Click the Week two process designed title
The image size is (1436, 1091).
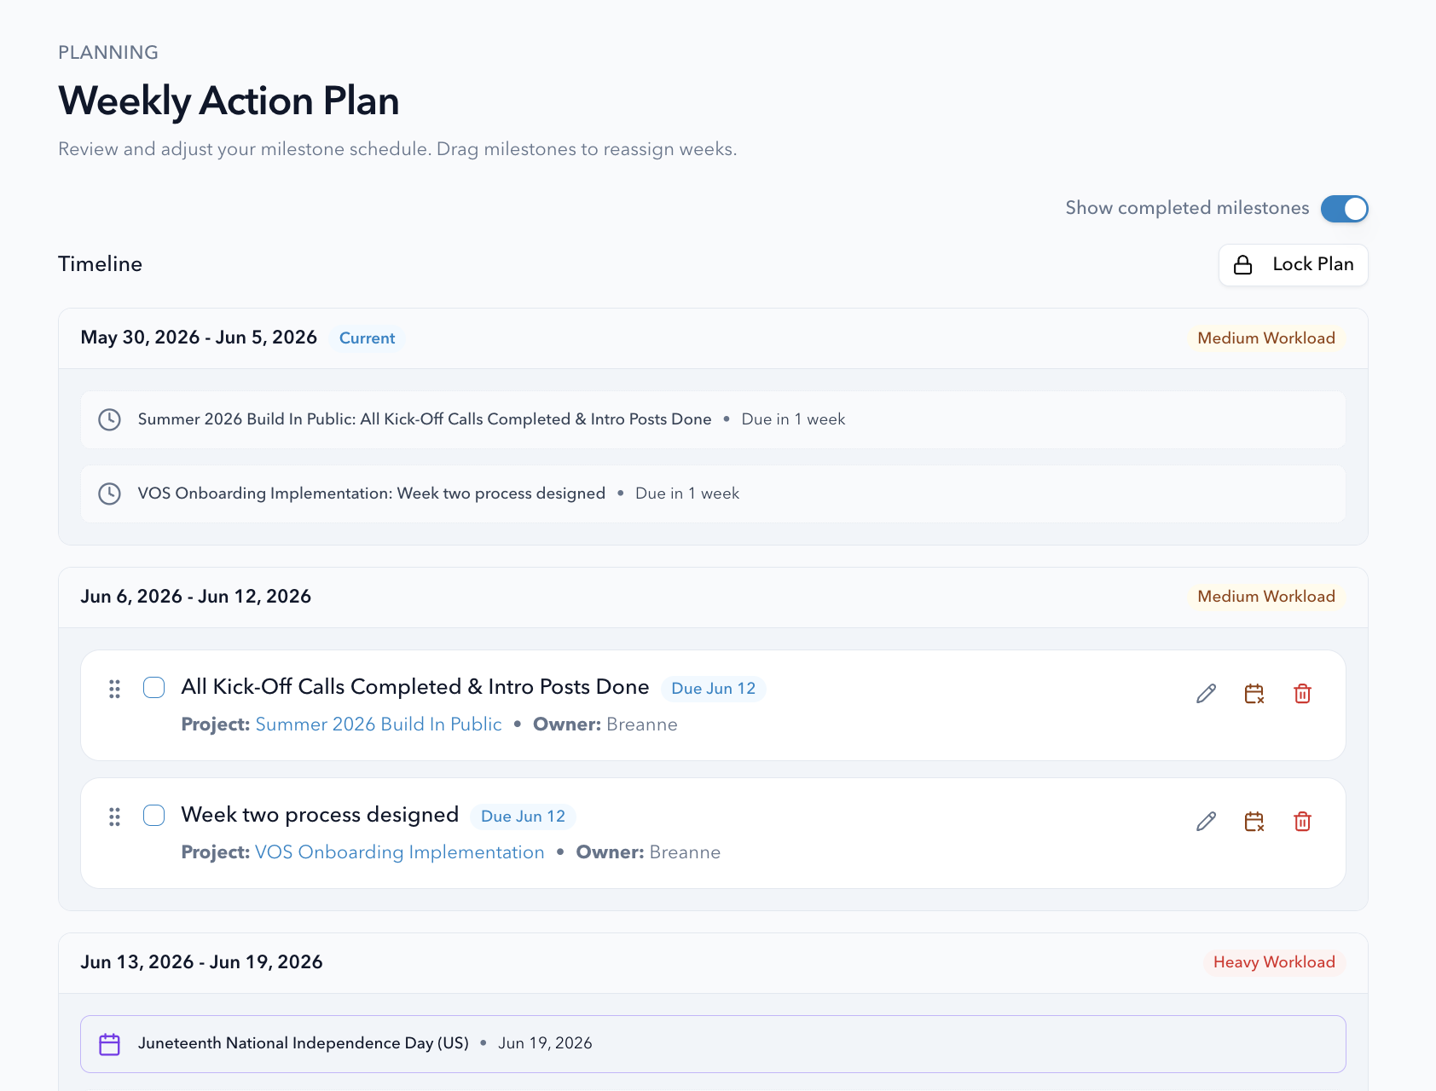pyautogui.click(x=321, y=815)
